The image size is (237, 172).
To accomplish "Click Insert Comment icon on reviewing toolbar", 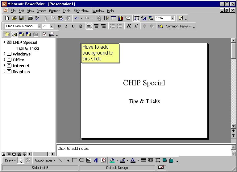I will click(7, 35).
